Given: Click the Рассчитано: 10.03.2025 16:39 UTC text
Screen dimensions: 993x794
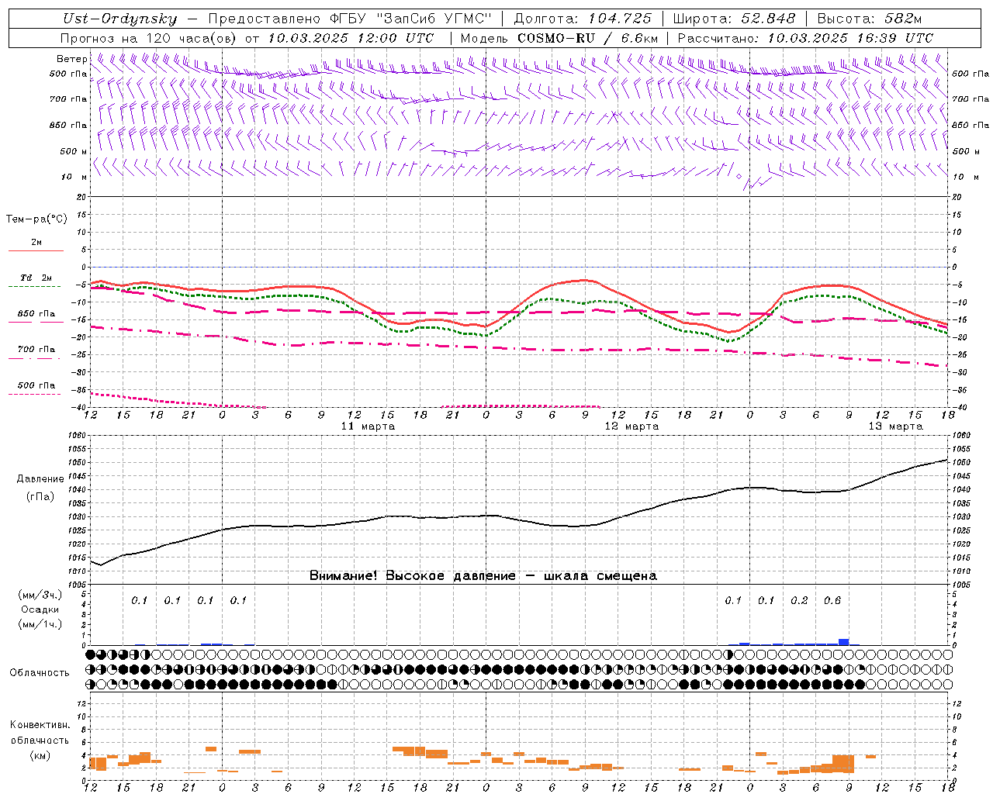Looking at the screenshot, I should pyautogui.click(x=805, y=38).
